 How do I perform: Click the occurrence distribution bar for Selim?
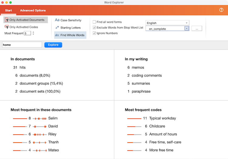pos(40,118)
